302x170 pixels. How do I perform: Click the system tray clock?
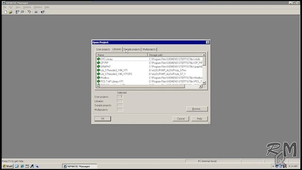point(293,166)
